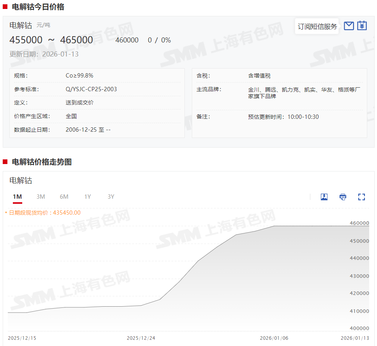Click the 2025/12/15 start date label

(x=22, y=338)
